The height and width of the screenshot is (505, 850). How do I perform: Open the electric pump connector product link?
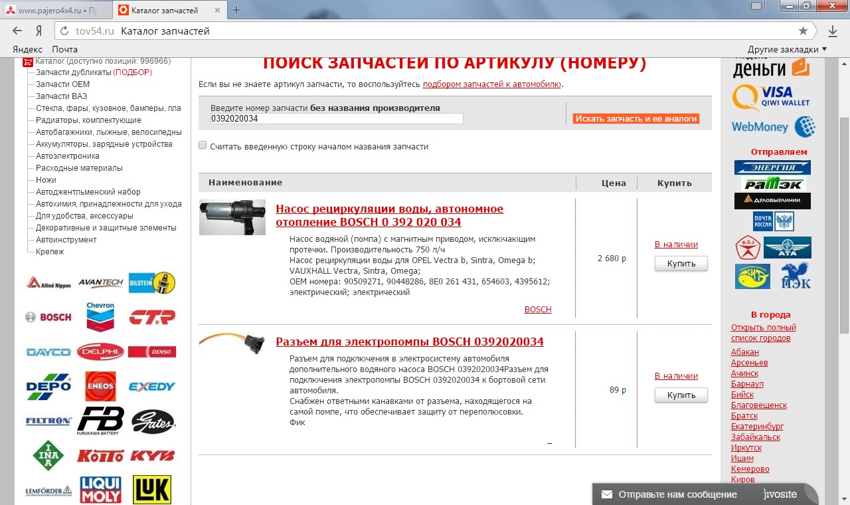(x=409, y=342)
